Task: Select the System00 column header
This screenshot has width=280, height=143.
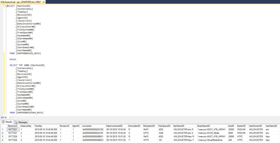Action: click(241, 126)
